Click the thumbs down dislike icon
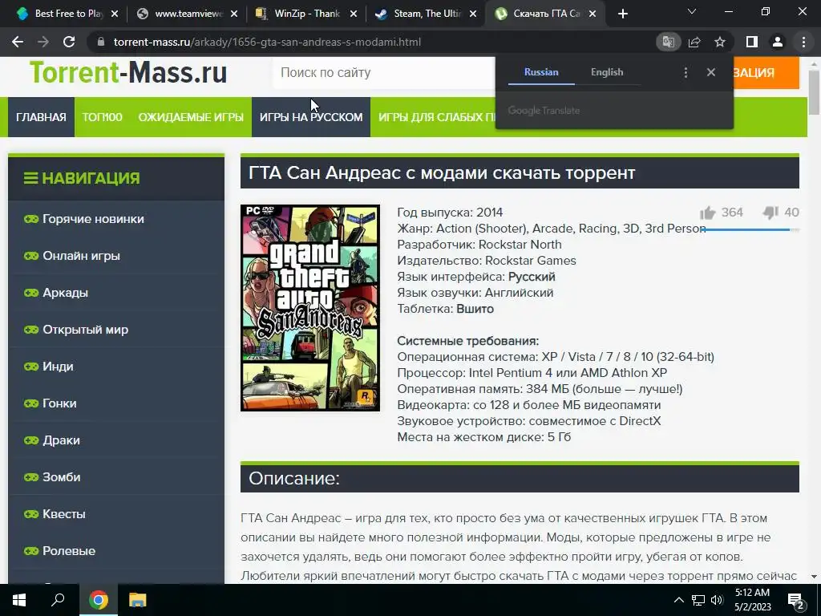821x616 pixels. coord(770,212)
